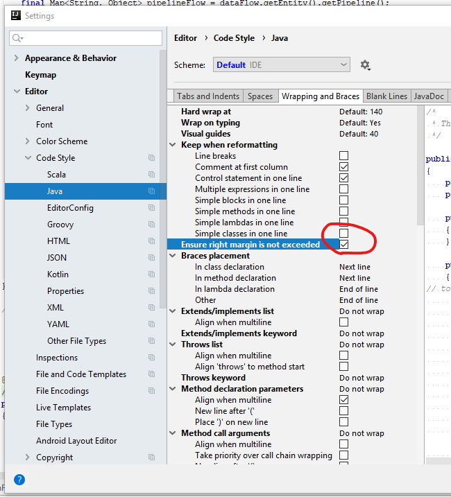Open the Blank Lines tab
Viewport: 451px width, 497px height.
386,96
